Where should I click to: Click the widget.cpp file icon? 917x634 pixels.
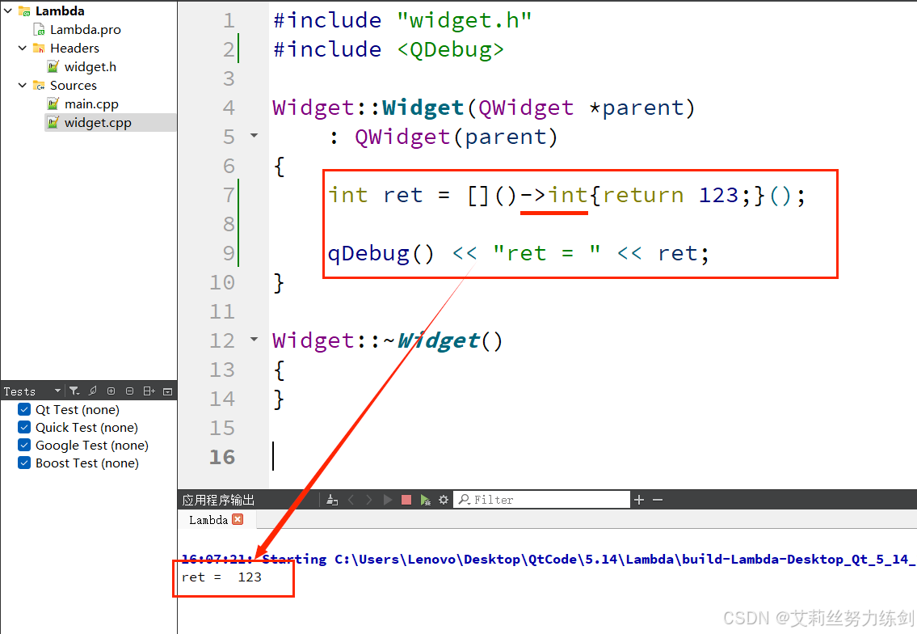[x=53, y=123]
